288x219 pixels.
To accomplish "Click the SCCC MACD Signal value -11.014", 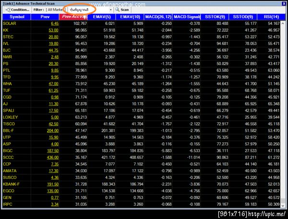I will point(194,157).
